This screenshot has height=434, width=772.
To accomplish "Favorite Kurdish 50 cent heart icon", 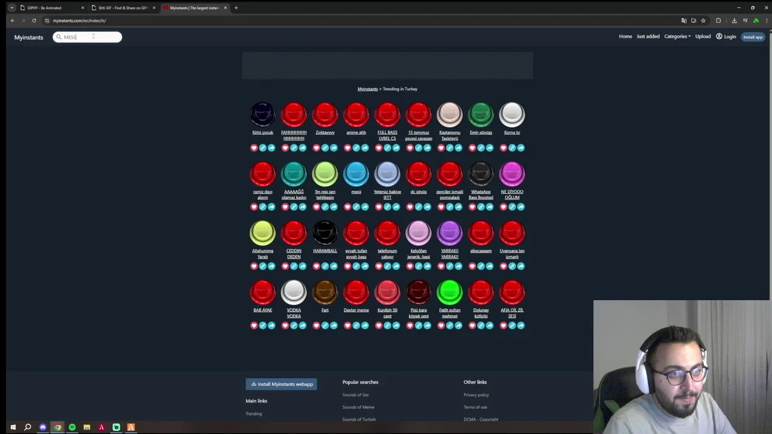I will point(379,325).
